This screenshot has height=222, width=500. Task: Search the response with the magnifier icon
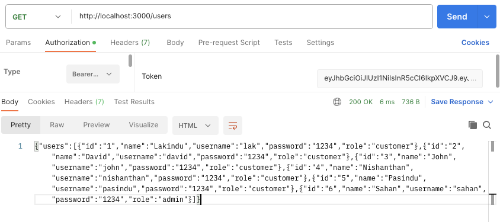(487, 125)
